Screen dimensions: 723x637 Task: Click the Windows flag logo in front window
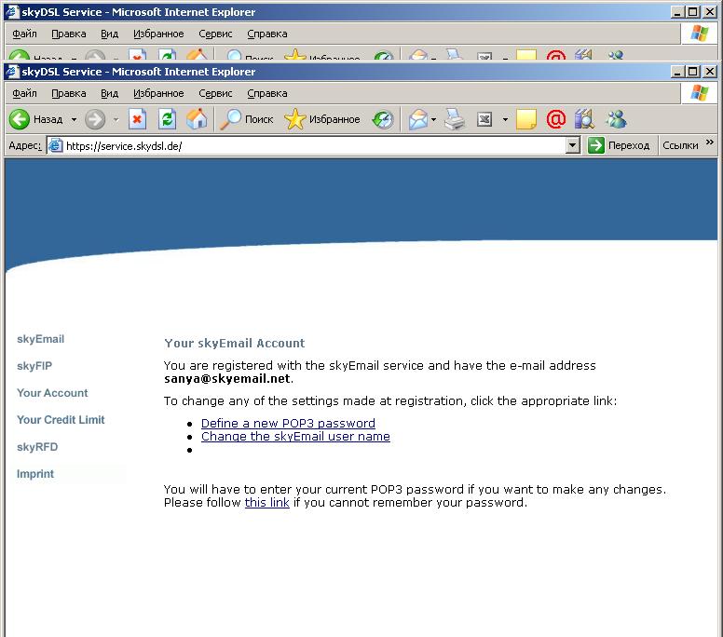(699, 92)
